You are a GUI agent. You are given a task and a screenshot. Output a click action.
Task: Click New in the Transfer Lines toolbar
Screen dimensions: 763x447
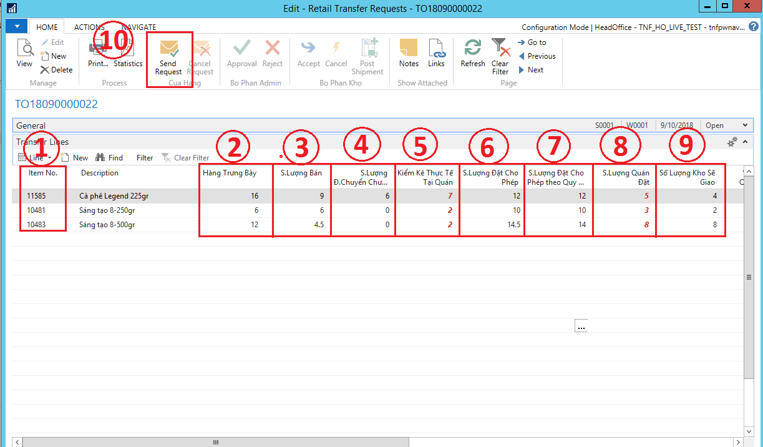point(74,158)
